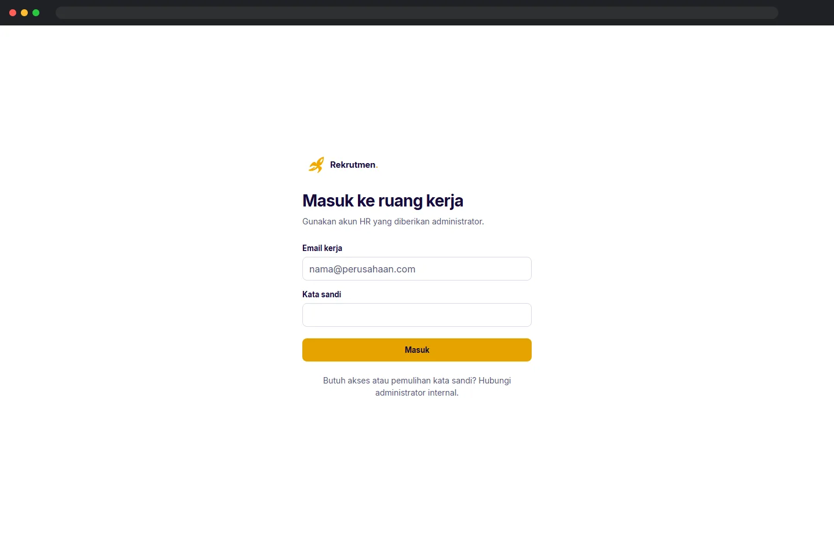Click the 'Masuk ke ruang kerja' heading
This screenshot has width=834, height=546.
tap(383, 201)
